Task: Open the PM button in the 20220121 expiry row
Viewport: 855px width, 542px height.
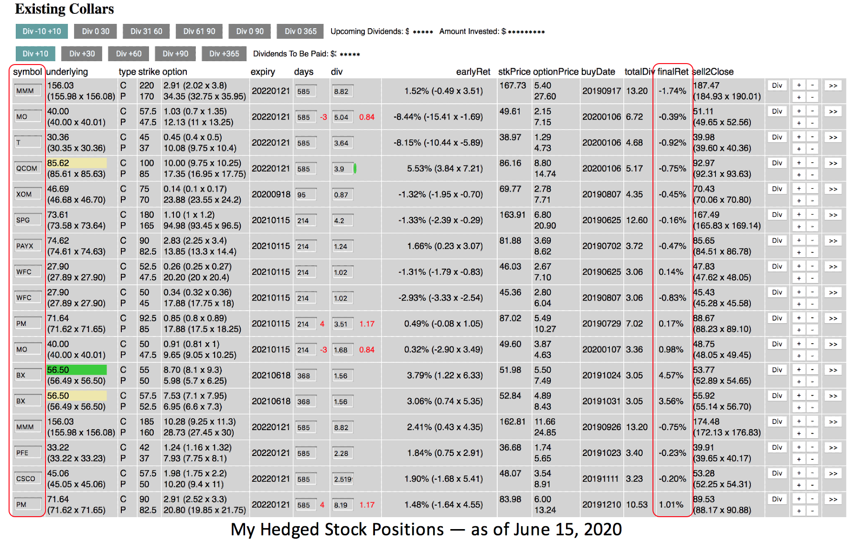Action: pyautogui.click(x=28, y=504)
